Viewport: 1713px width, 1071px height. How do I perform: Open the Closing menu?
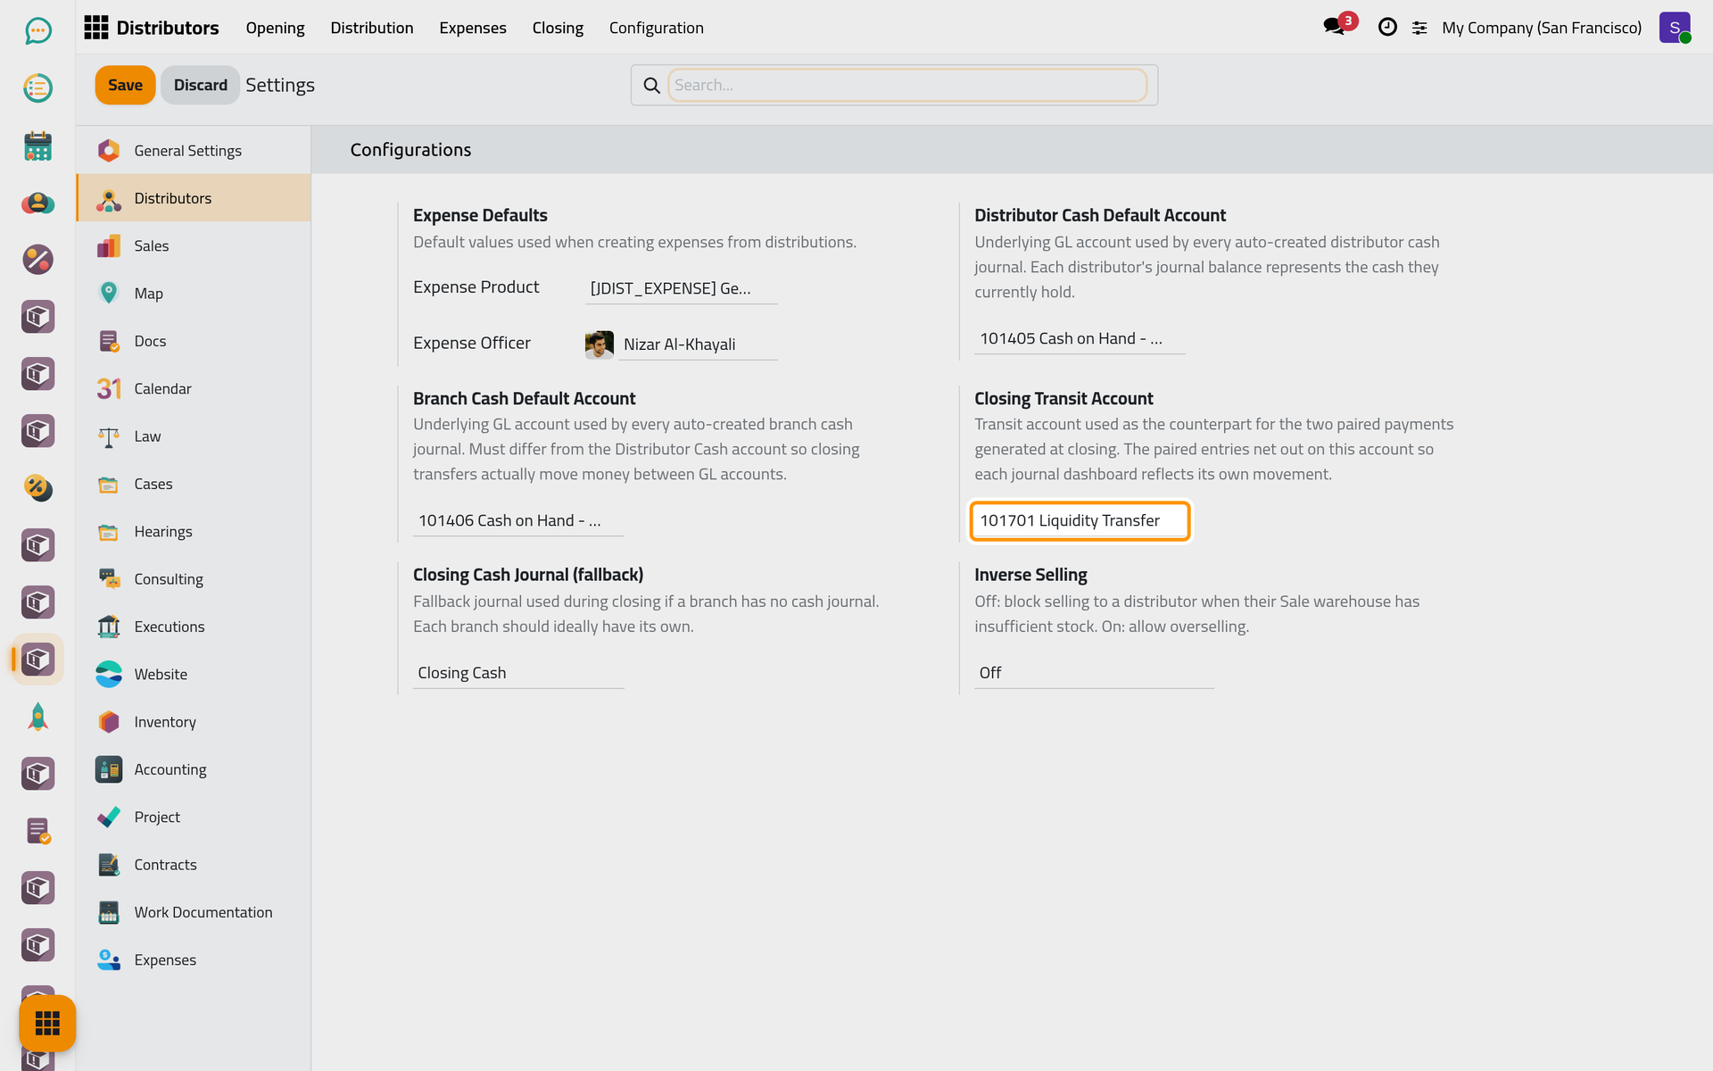(x=558, y=28)
